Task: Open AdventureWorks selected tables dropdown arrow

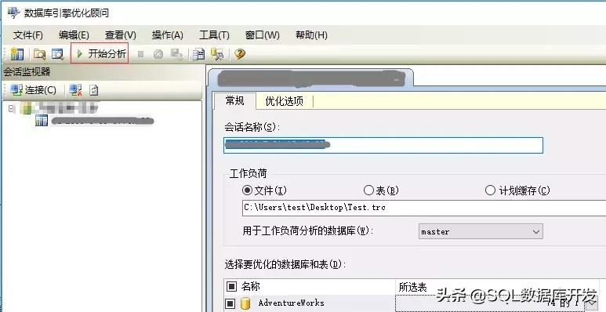Action: 591,304
